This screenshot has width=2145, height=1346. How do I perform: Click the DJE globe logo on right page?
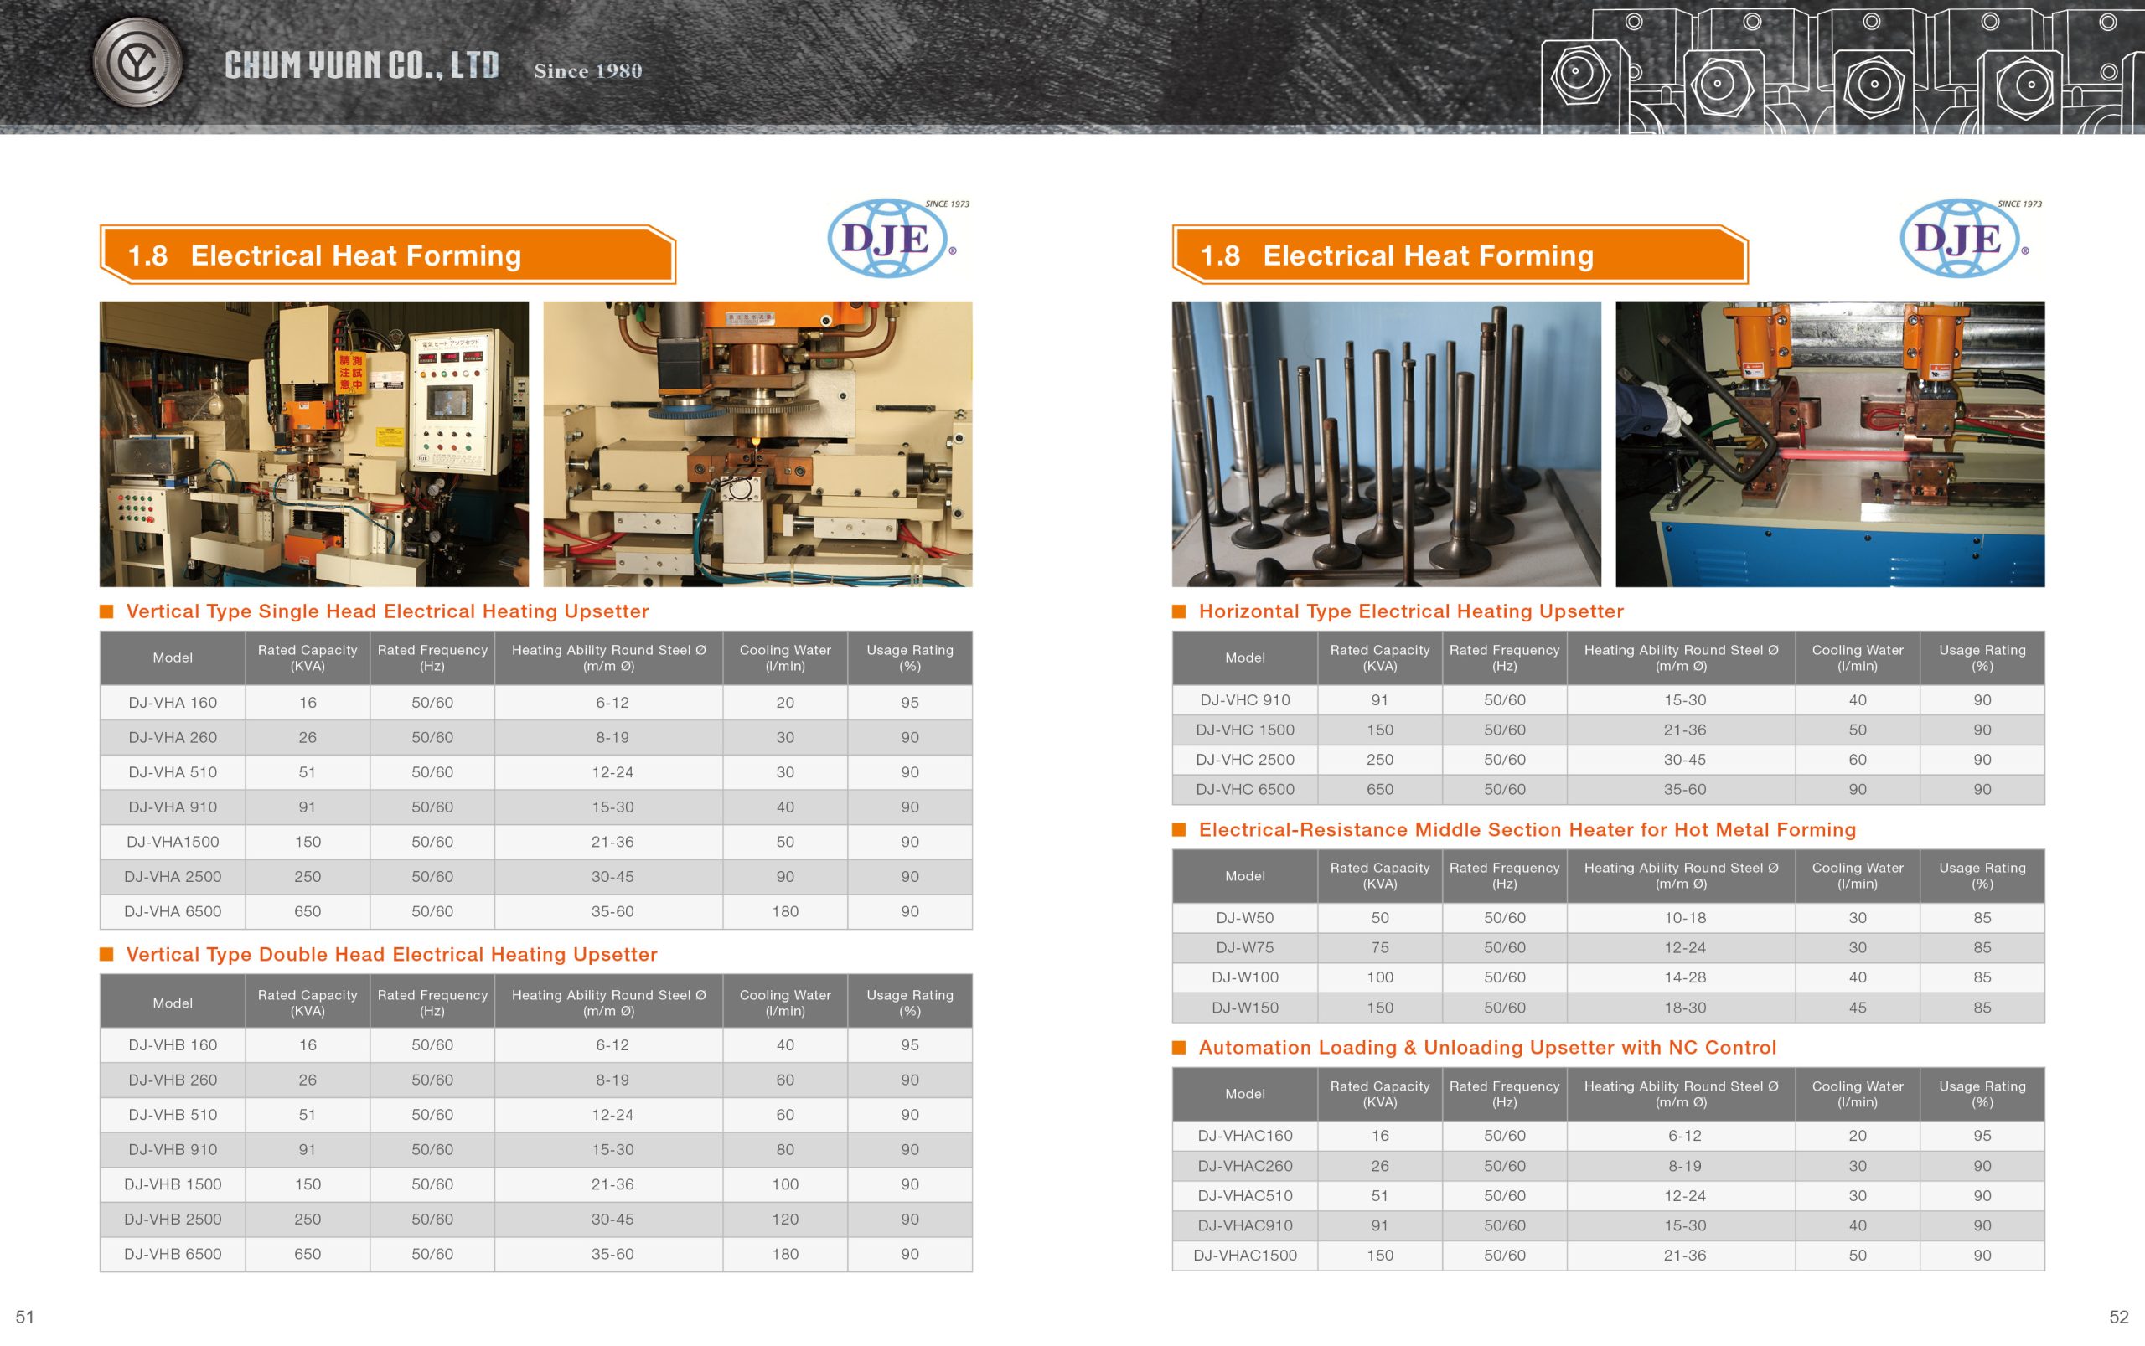point(1961,239)
